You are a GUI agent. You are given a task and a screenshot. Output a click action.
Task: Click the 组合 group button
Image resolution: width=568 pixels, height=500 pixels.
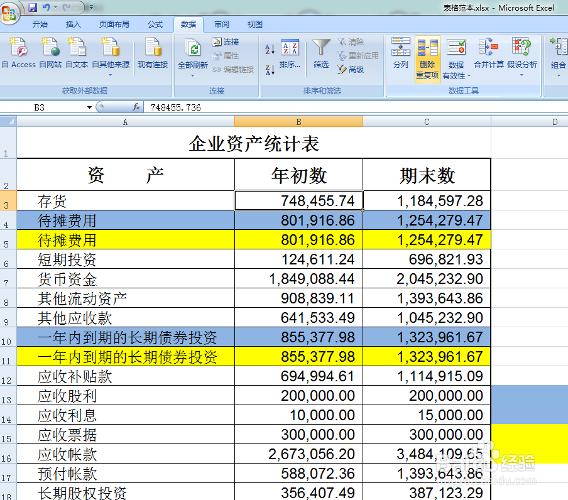[558, 57]
